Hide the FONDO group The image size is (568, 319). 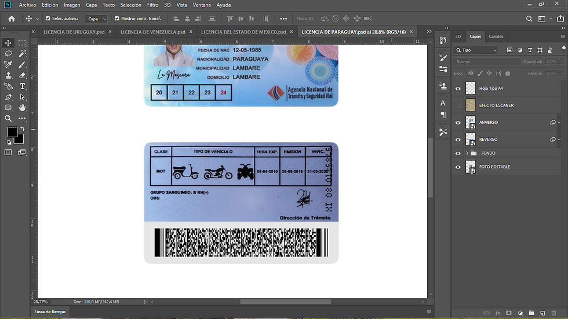point(458,153)
